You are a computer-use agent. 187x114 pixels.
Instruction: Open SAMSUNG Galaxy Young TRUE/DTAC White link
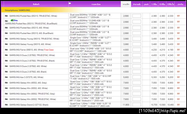34,39
